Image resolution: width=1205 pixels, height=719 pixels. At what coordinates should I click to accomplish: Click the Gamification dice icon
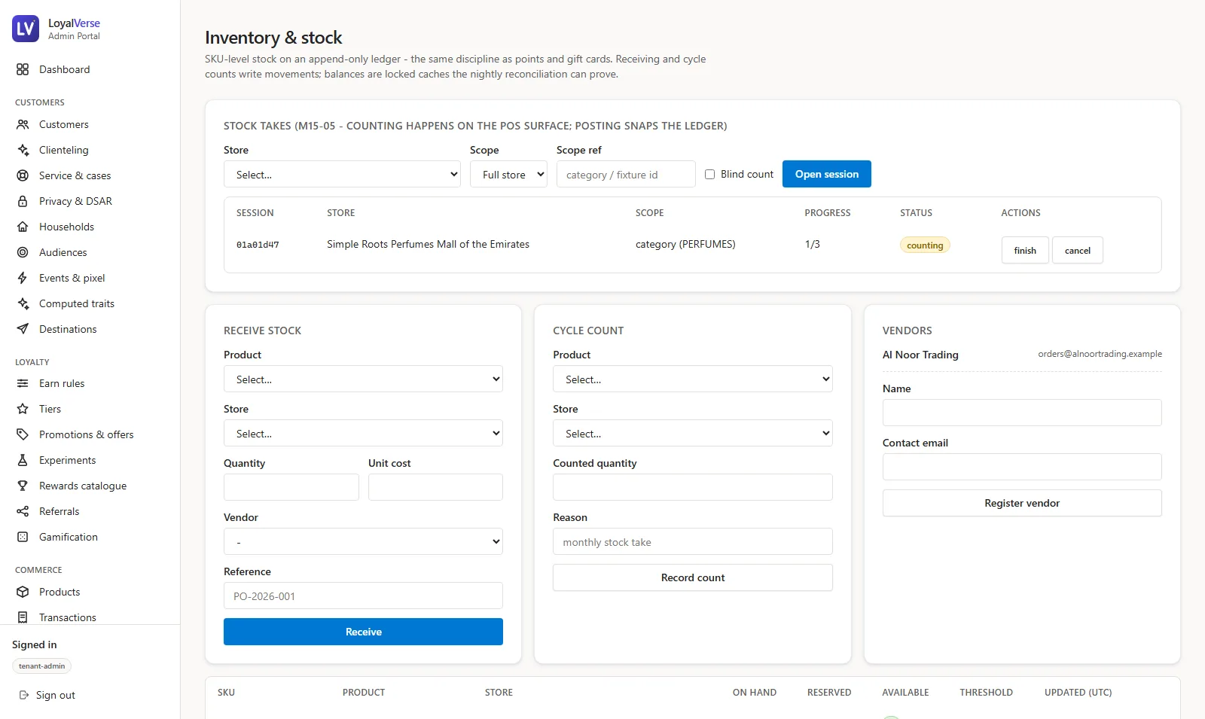pyautogui.click(x=23, y=537)
